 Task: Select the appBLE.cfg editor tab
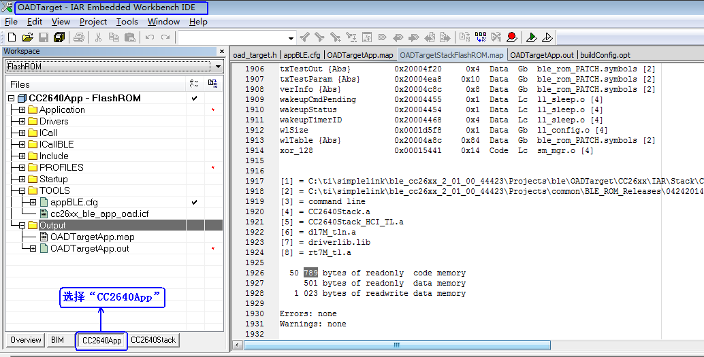[302, 55]
